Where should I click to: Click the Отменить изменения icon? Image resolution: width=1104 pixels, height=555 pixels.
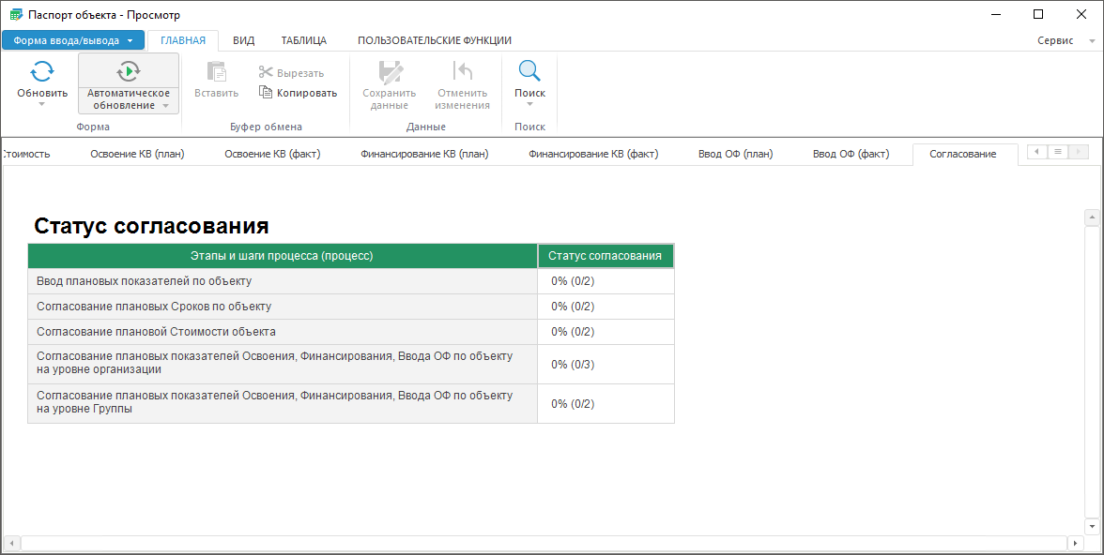click(462, 71)
